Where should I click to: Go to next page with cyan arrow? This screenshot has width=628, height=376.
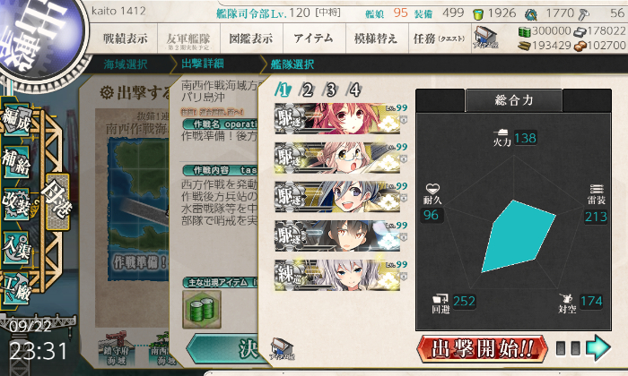(x=598, y=347)
